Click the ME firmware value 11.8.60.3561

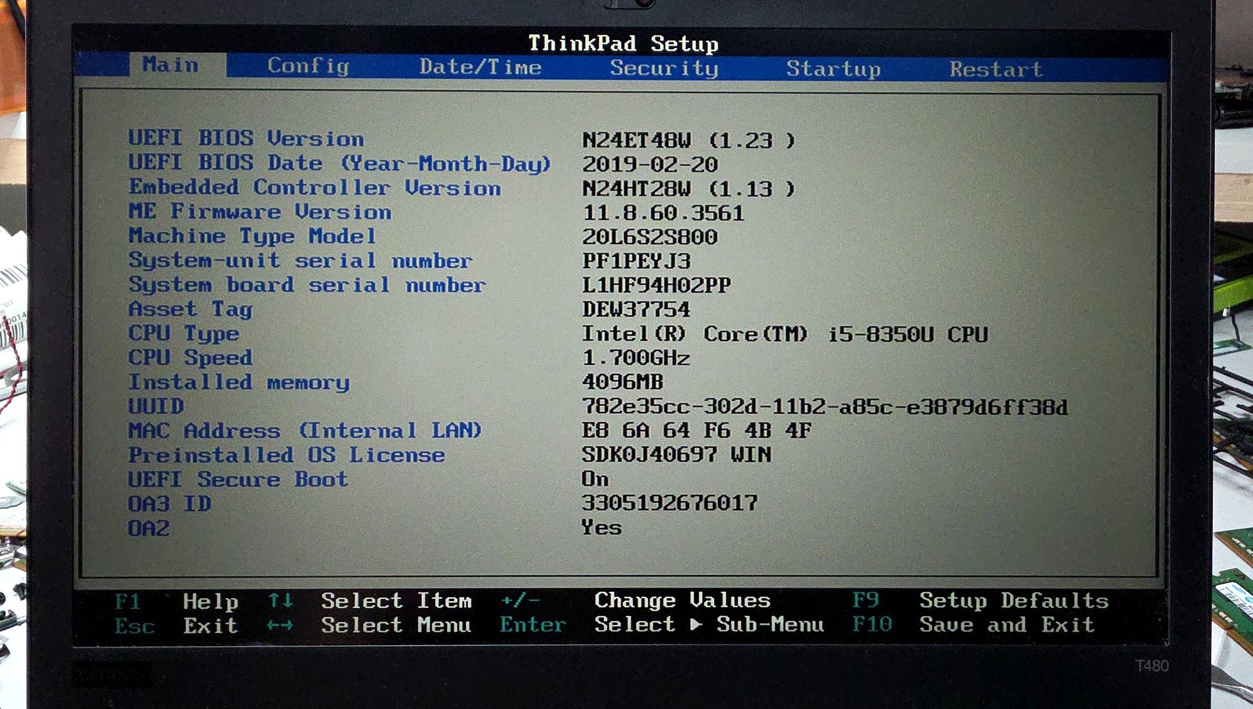tap(663, 214)
